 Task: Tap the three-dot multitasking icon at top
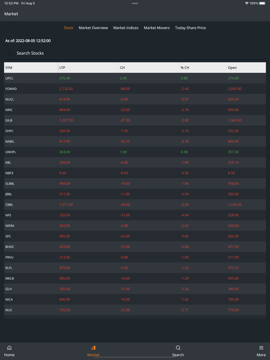point(135,3)
